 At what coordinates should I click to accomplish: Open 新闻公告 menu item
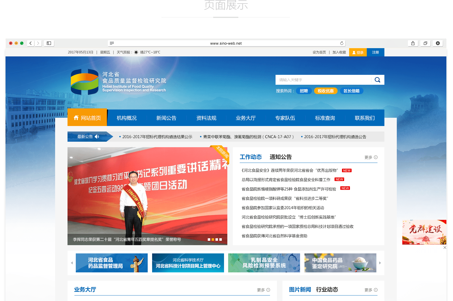tap(166, 118)
